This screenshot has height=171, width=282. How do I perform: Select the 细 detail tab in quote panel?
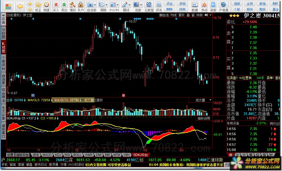tap(231, 155)
